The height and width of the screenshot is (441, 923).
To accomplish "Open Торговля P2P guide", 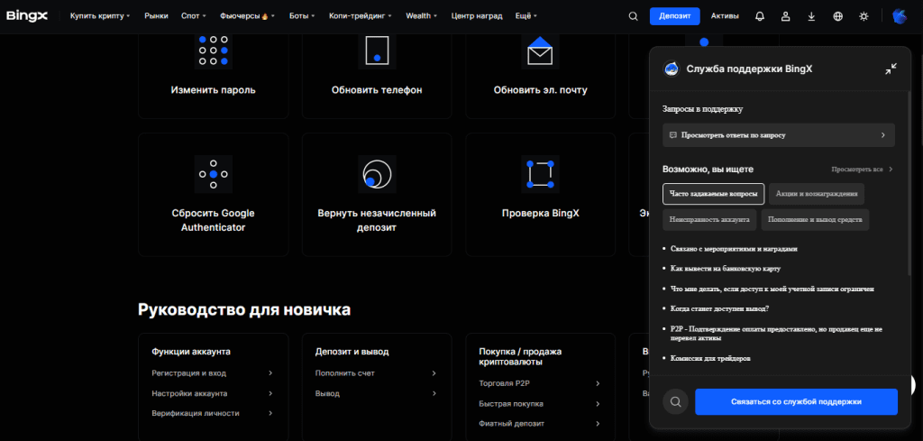I will (540, 383).
